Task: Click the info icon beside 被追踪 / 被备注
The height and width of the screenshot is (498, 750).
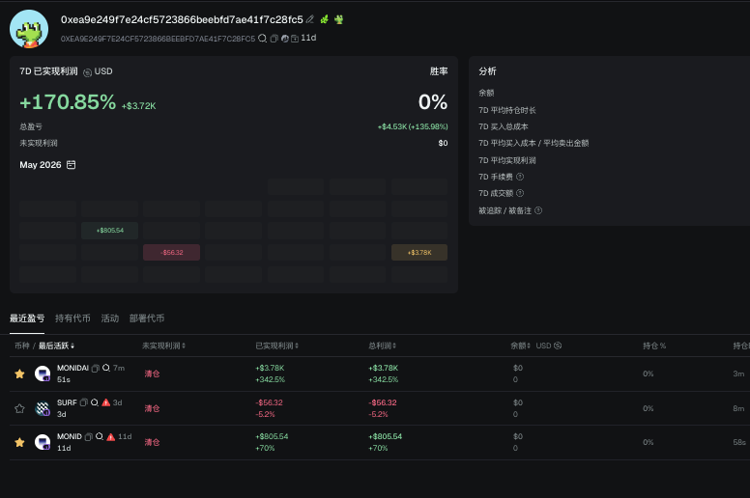Action: coord(538,210)
